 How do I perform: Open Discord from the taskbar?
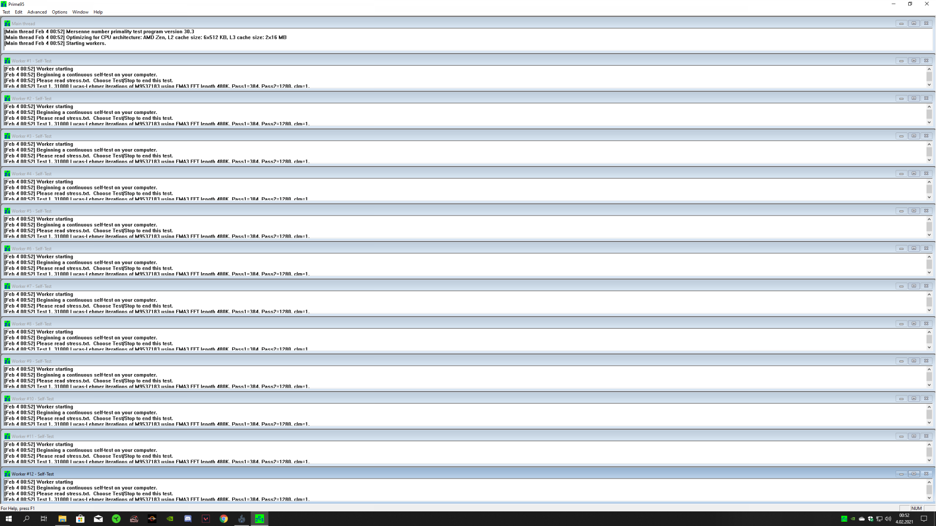coord(188,519)
